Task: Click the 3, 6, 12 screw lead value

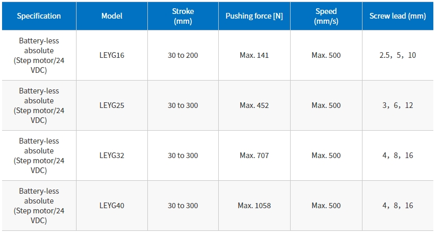Action: click(398, 105)
